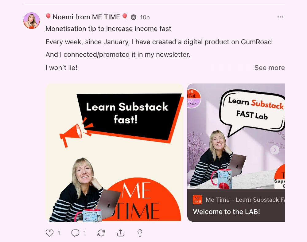The width and height of the screenshot is (307, 242).
Task: Open the three-dot post options menu
Action: [280, 17]
